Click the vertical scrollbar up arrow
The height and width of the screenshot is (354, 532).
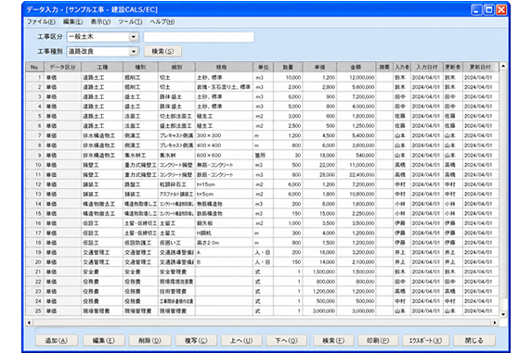point(503,67)
